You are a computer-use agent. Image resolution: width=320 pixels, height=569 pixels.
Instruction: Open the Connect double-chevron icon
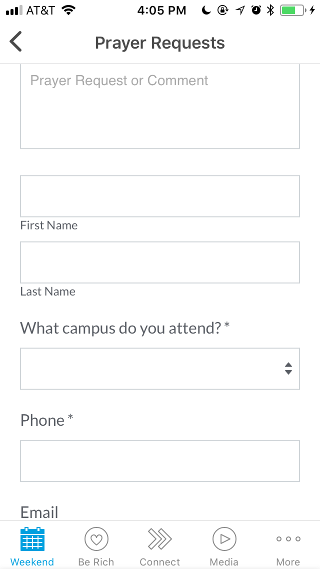click(159, 539)
